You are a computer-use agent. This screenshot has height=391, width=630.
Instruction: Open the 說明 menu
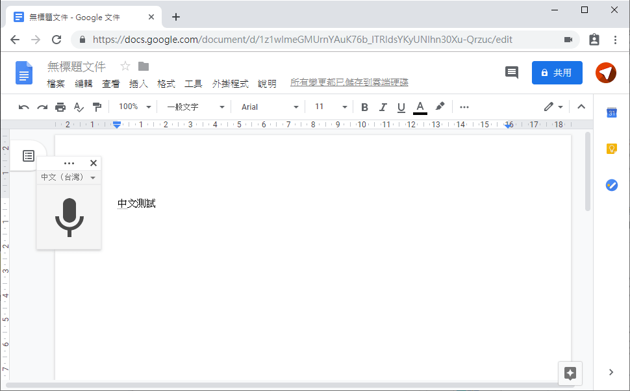(x=267, y=84)
